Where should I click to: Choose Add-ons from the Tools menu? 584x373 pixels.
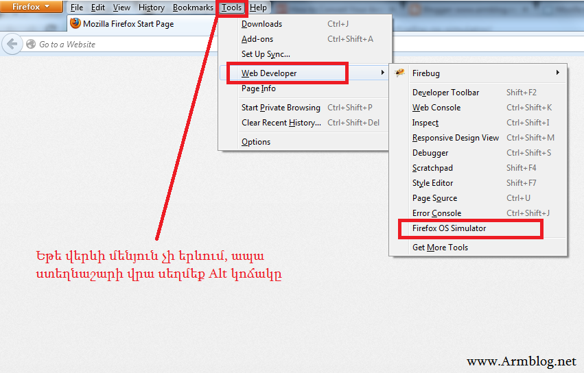[x=305, y=39]
